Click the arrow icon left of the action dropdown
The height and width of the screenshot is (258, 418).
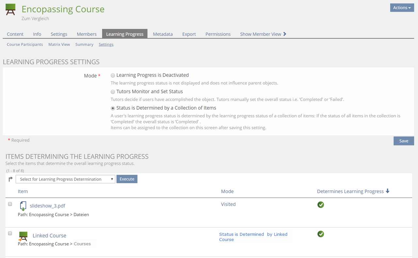pyautogui.click(x=10, y=179)
